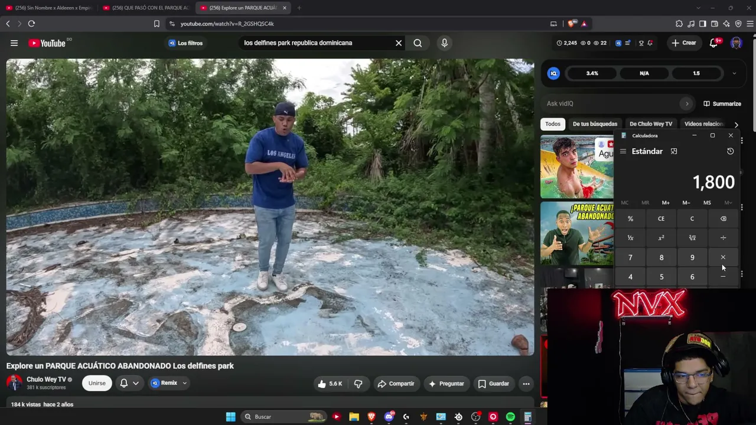Expand the vidIQ score panel chevron
This screenshot has width=756, height=425.
pos(734,74)
